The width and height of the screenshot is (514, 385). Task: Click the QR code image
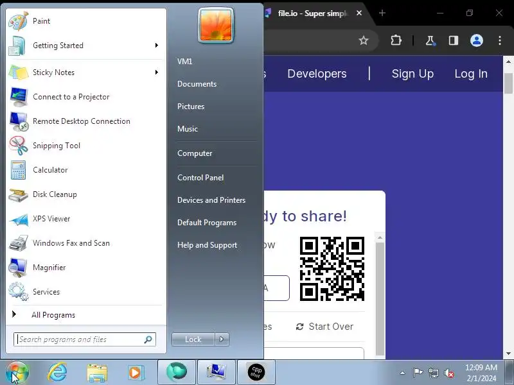tap(332, 269)
